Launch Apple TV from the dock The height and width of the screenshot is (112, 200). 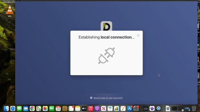pyautogui.click(x=84, y=109)
